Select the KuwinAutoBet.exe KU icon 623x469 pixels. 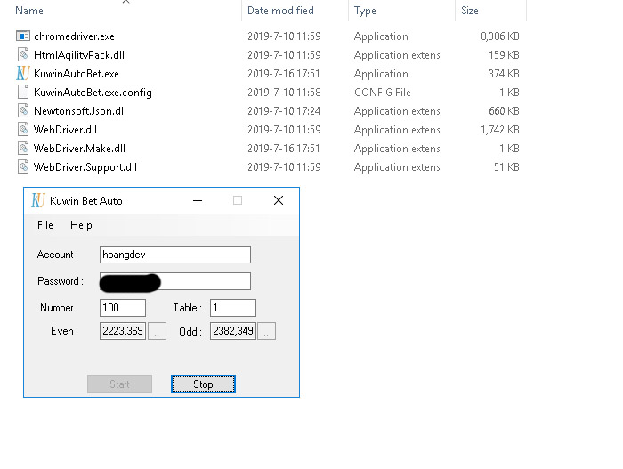(23, 74)
